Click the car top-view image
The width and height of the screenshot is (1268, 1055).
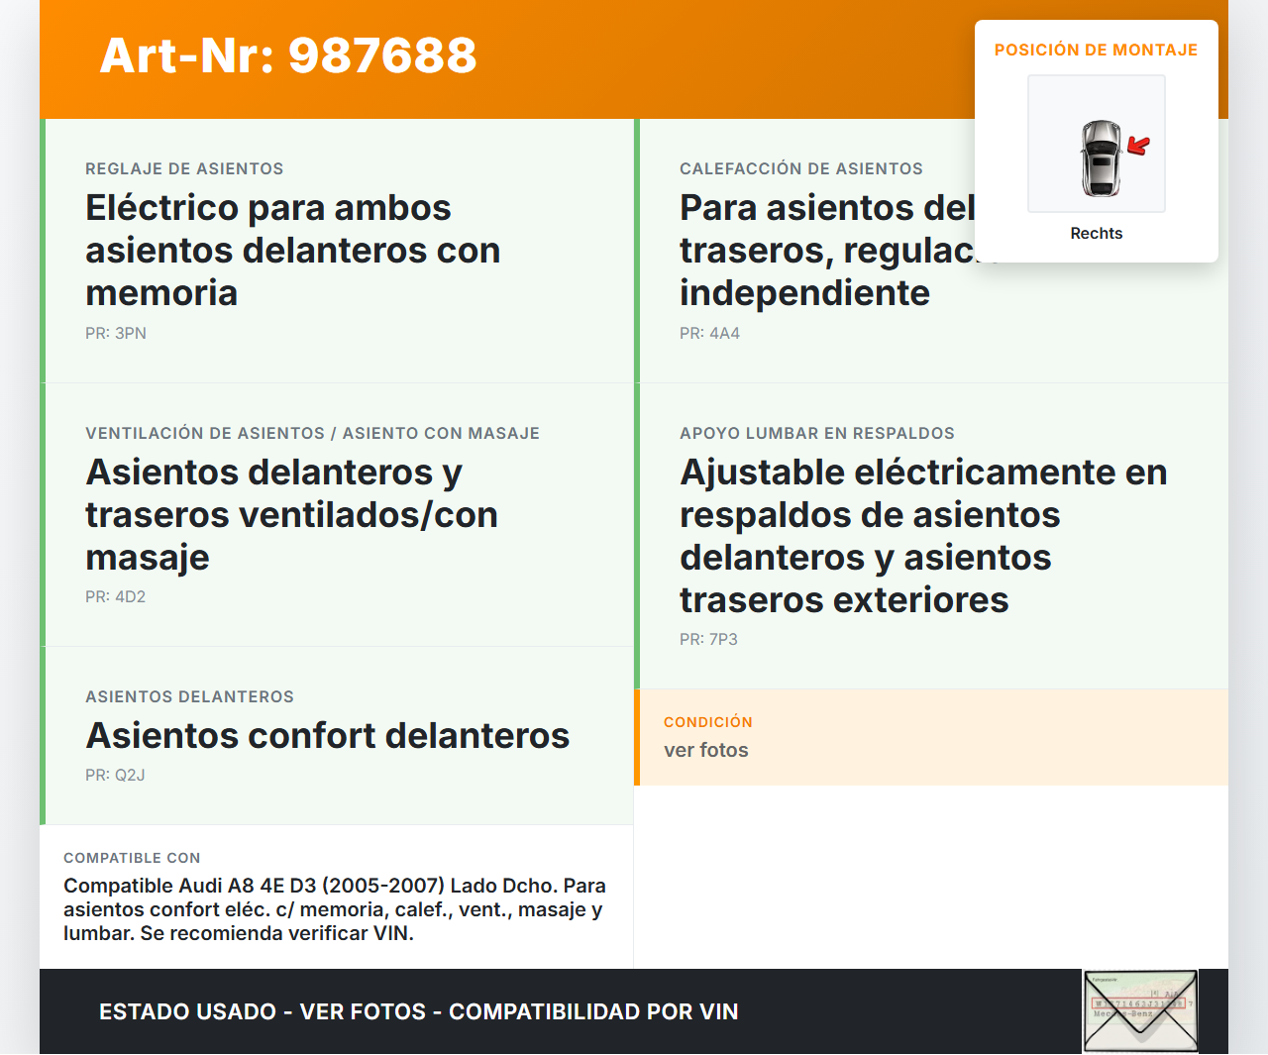tap(1100, 158)
